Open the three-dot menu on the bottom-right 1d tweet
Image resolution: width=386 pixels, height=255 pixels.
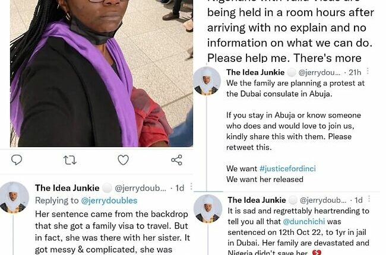coord(369,199)
